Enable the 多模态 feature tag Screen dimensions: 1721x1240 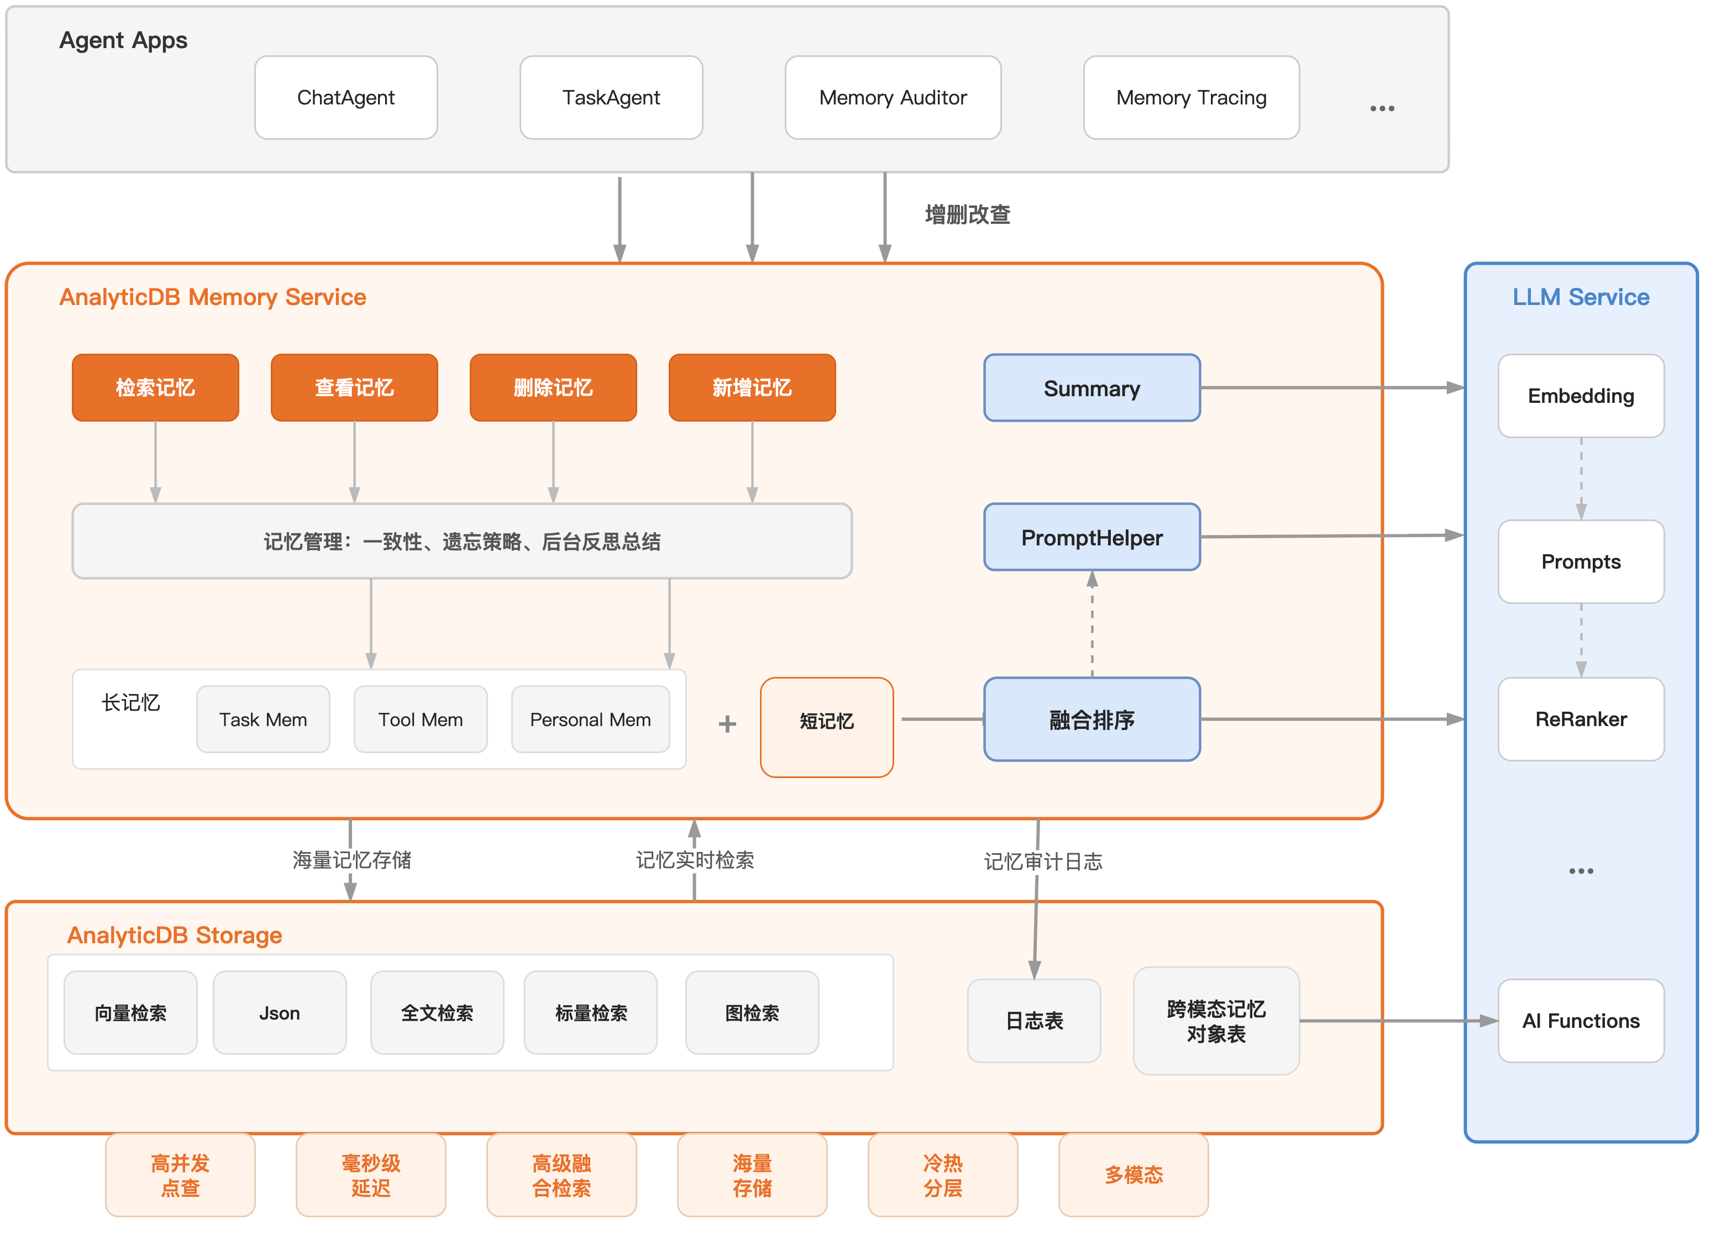tap(1134, 1175)
